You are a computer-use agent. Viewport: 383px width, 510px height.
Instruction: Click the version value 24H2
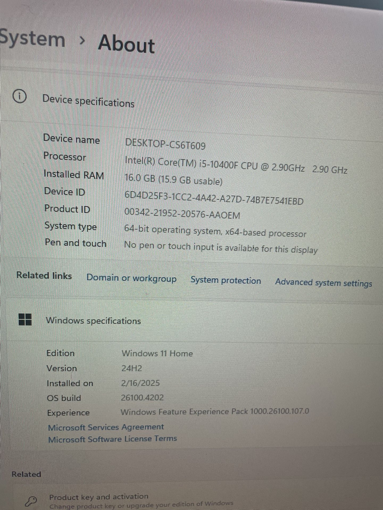click(132, 368)
